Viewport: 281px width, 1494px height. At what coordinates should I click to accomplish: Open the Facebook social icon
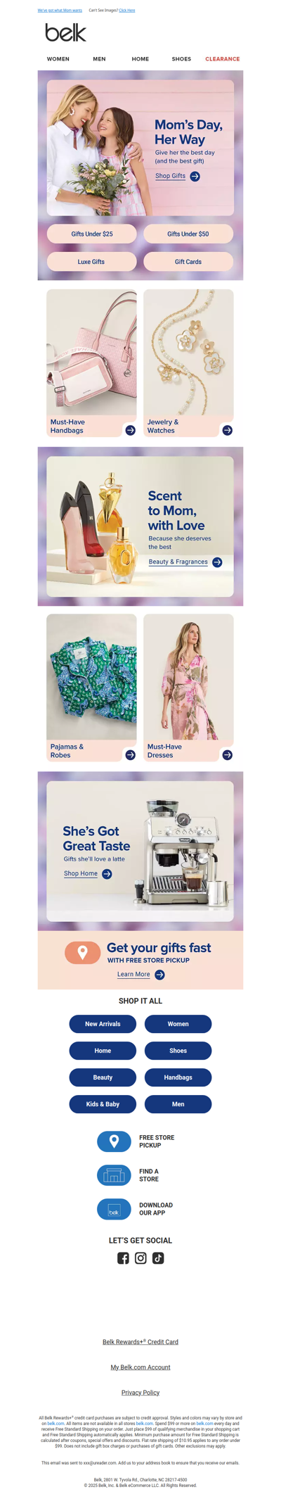pyautogui.click(x=123, y=1258)
